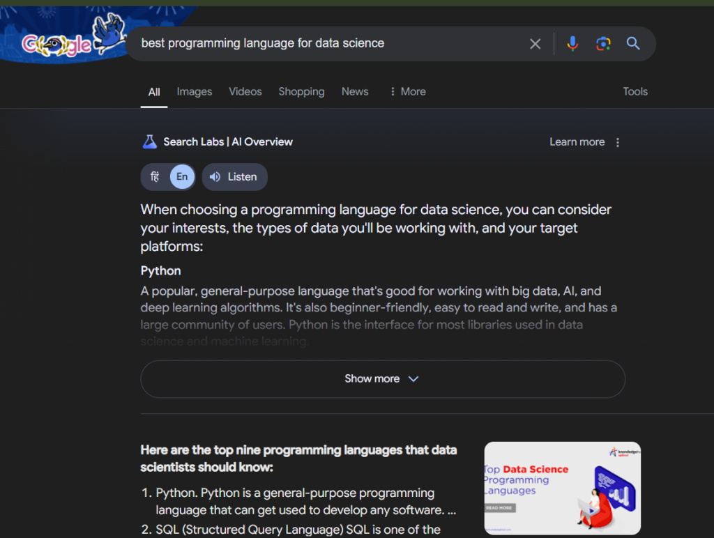Viewport: 714px width, 538px height.
Task: Expand the AI Overview with Show more
Action: (383, 378)
